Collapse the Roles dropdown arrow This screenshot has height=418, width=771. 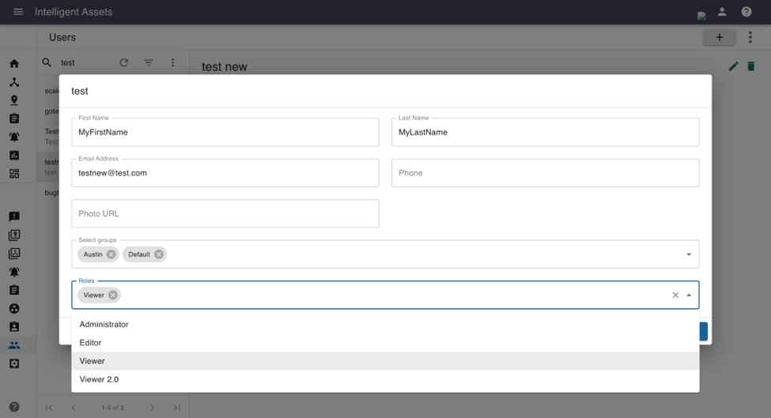point(689,295)
